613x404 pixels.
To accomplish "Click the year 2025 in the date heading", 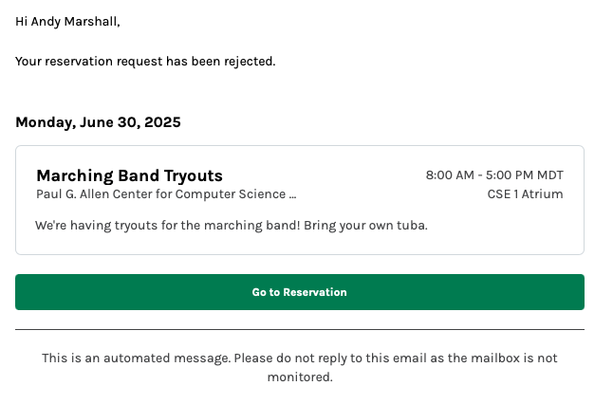I will click(162, 122).
